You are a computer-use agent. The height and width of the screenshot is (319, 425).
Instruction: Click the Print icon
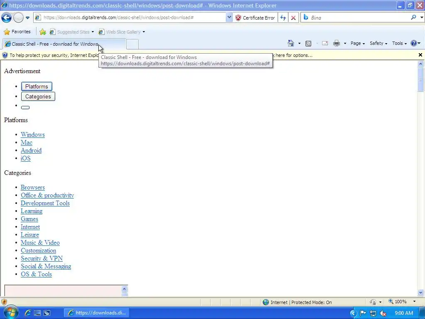(x=336, y=43)
